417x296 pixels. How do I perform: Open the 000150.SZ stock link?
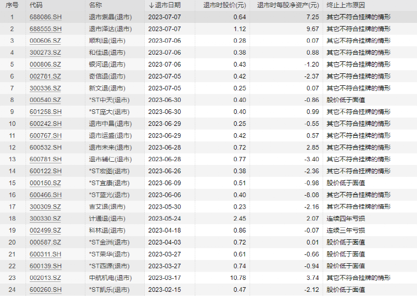coord(45,183)
